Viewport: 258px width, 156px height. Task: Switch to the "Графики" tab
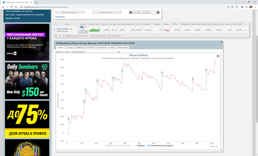pyautogui.click(x=60, y=48)
